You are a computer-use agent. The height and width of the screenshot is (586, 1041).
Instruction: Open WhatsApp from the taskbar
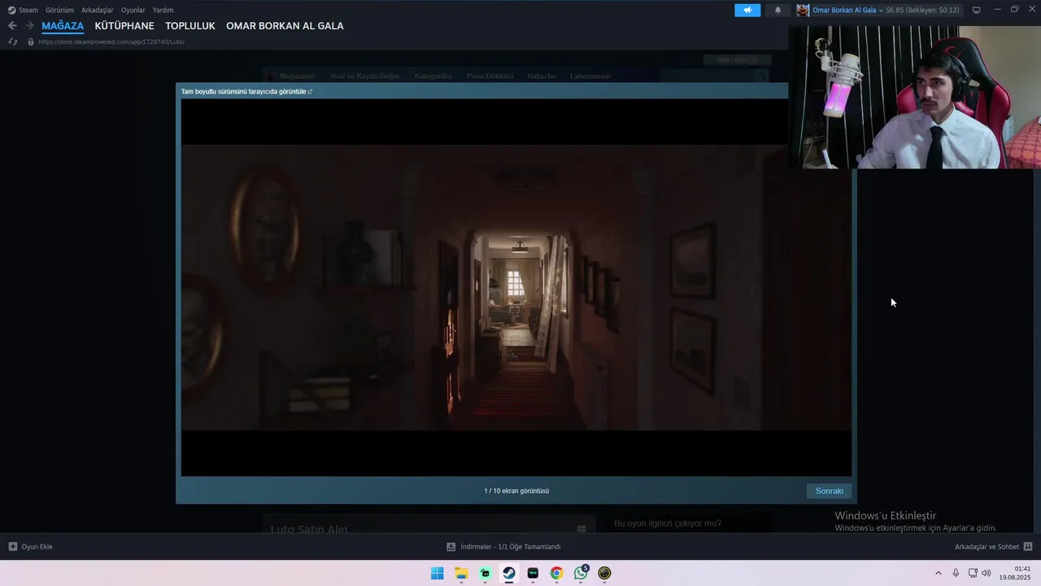581,573
